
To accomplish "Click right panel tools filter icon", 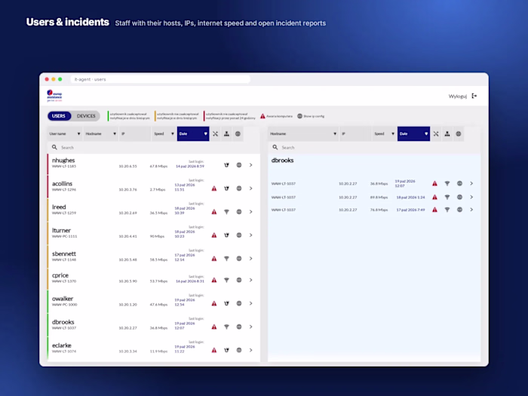I will [436, 134].
